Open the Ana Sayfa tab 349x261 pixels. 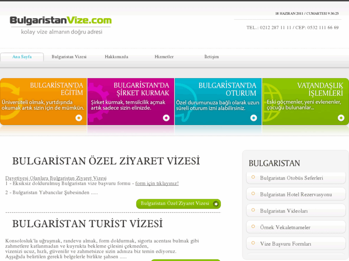22,57
